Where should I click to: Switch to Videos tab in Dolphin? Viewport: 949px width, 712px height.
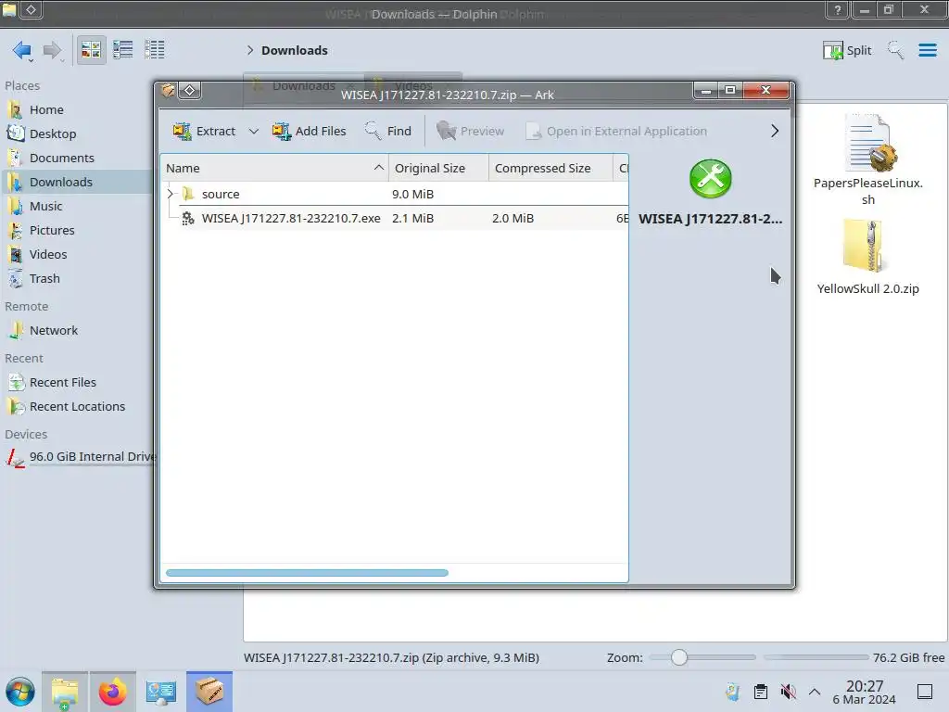pos(413,85)
